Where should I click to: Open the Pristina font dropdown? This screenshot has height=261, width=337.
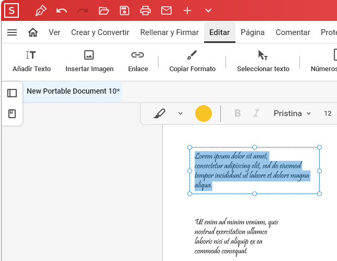coord(292,114)
